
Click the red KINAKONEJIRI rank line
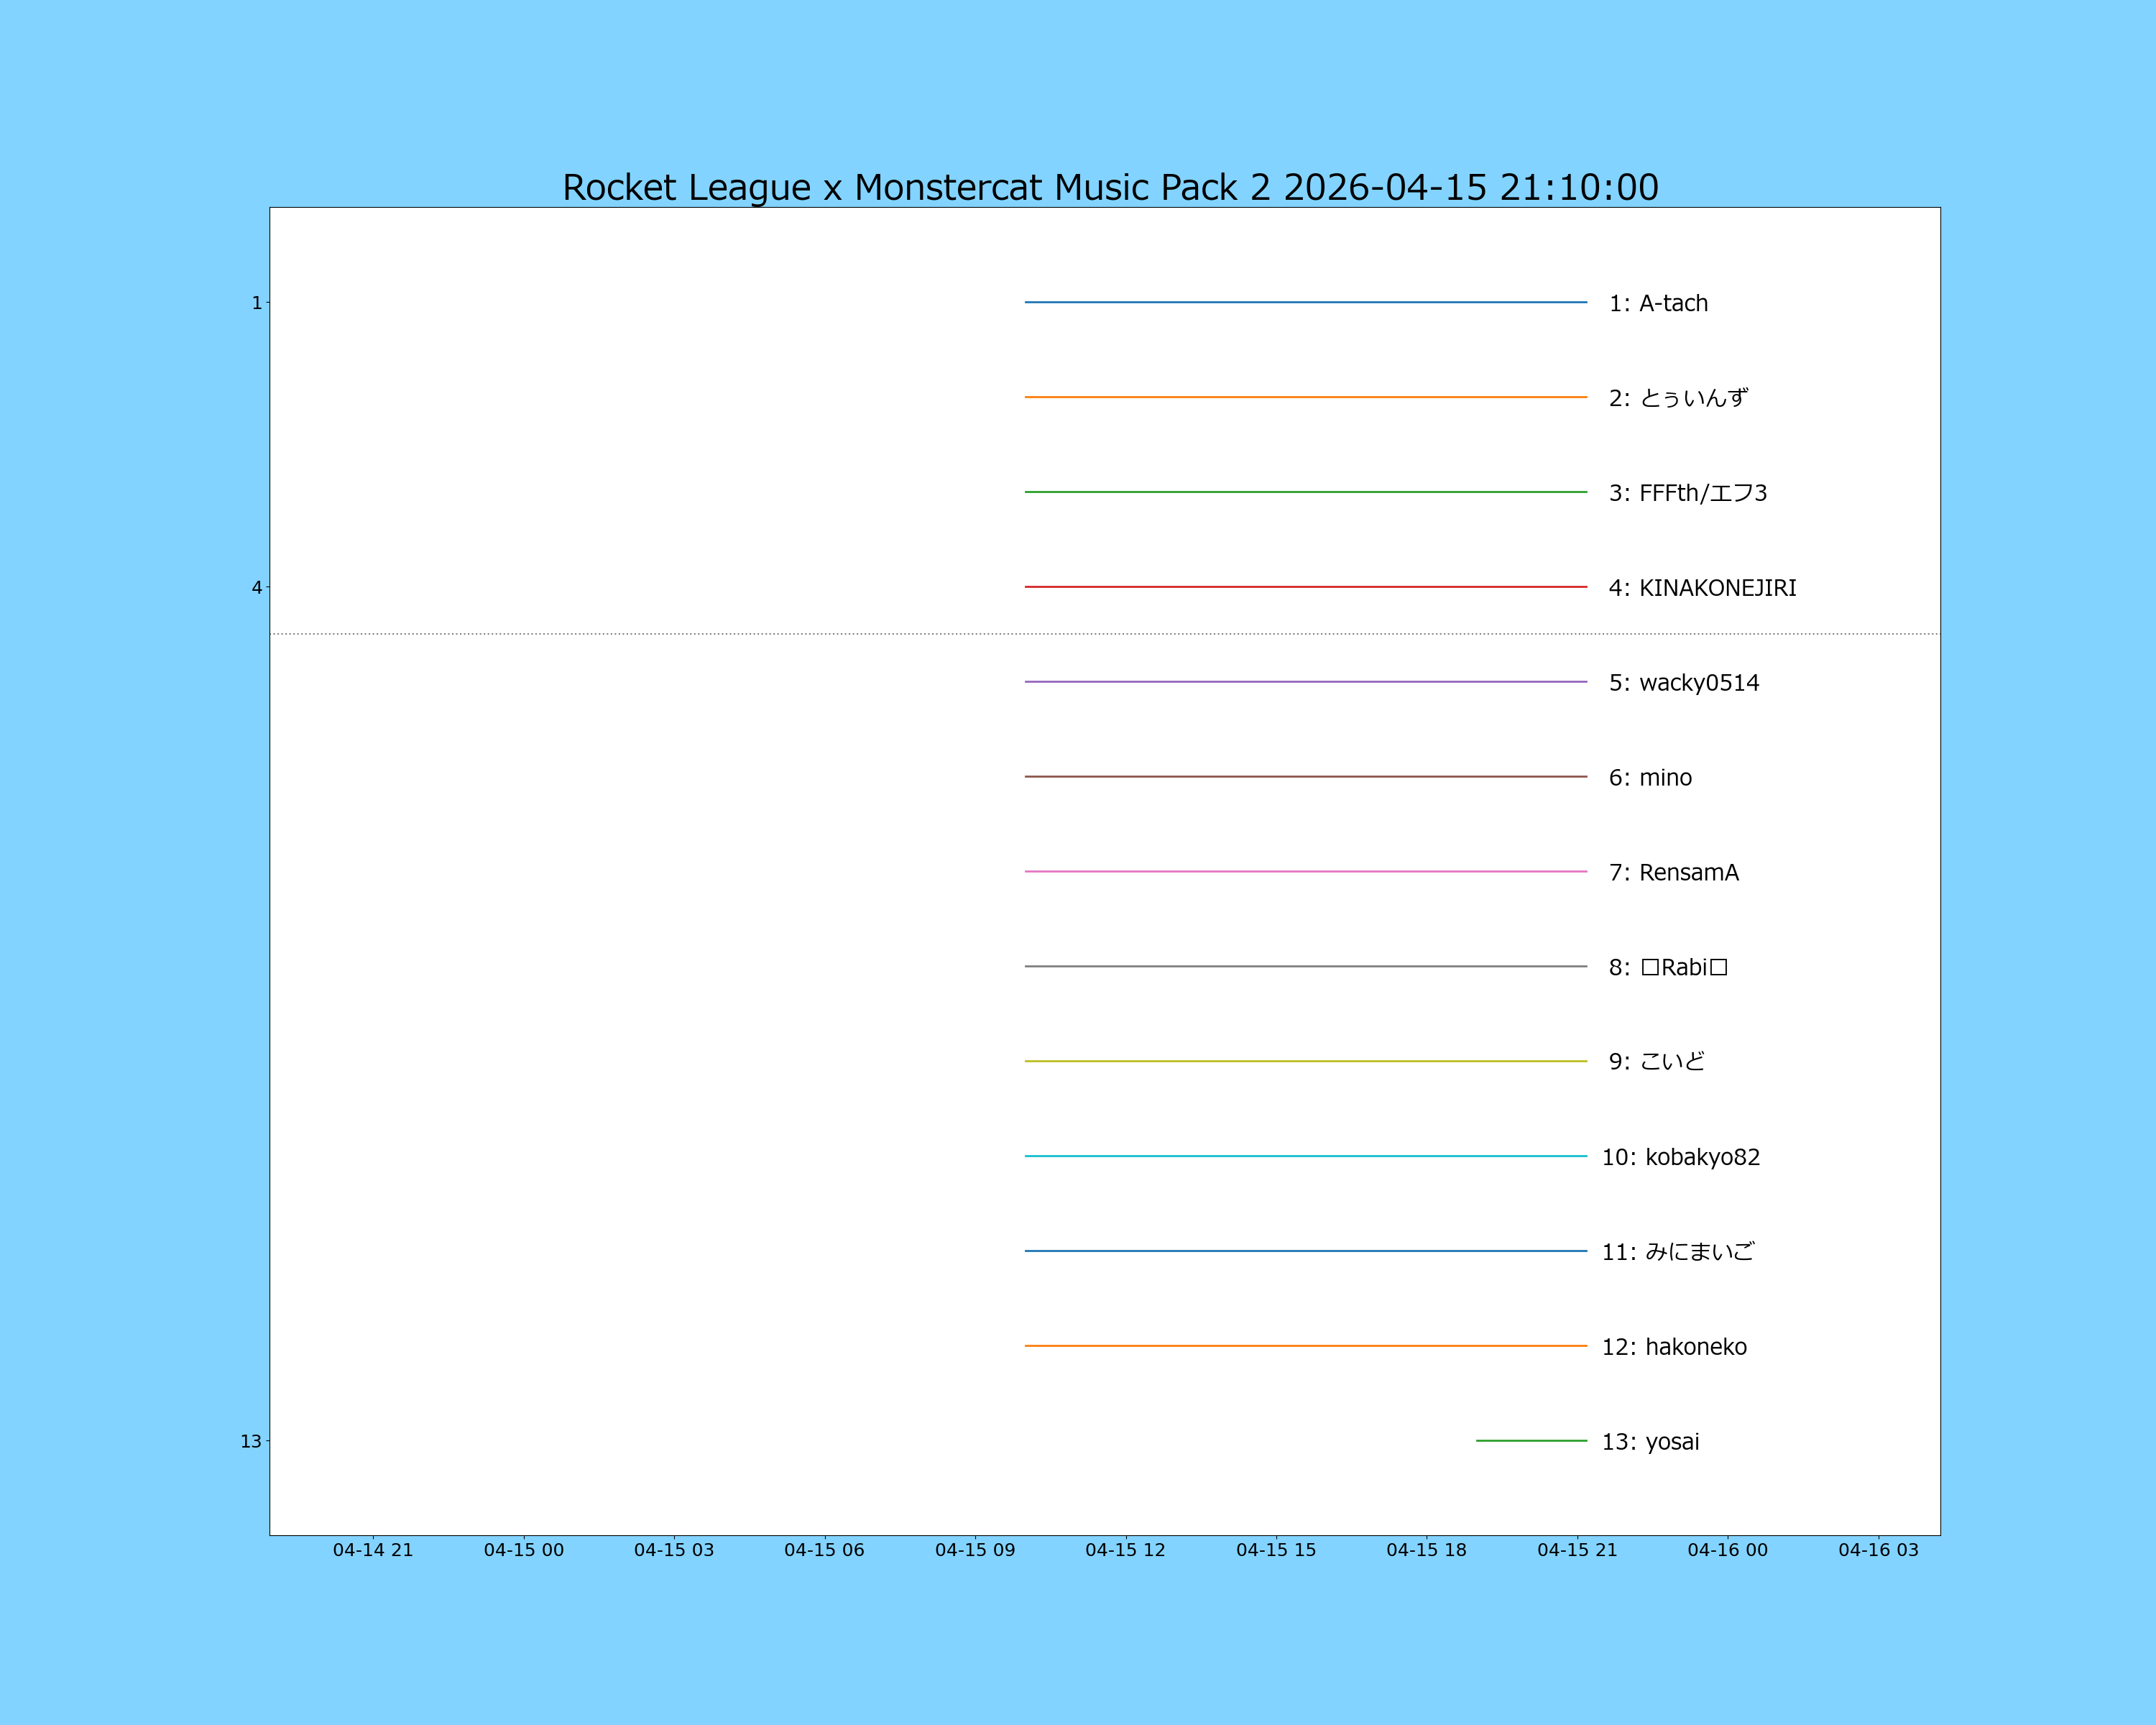point(1305,587)
